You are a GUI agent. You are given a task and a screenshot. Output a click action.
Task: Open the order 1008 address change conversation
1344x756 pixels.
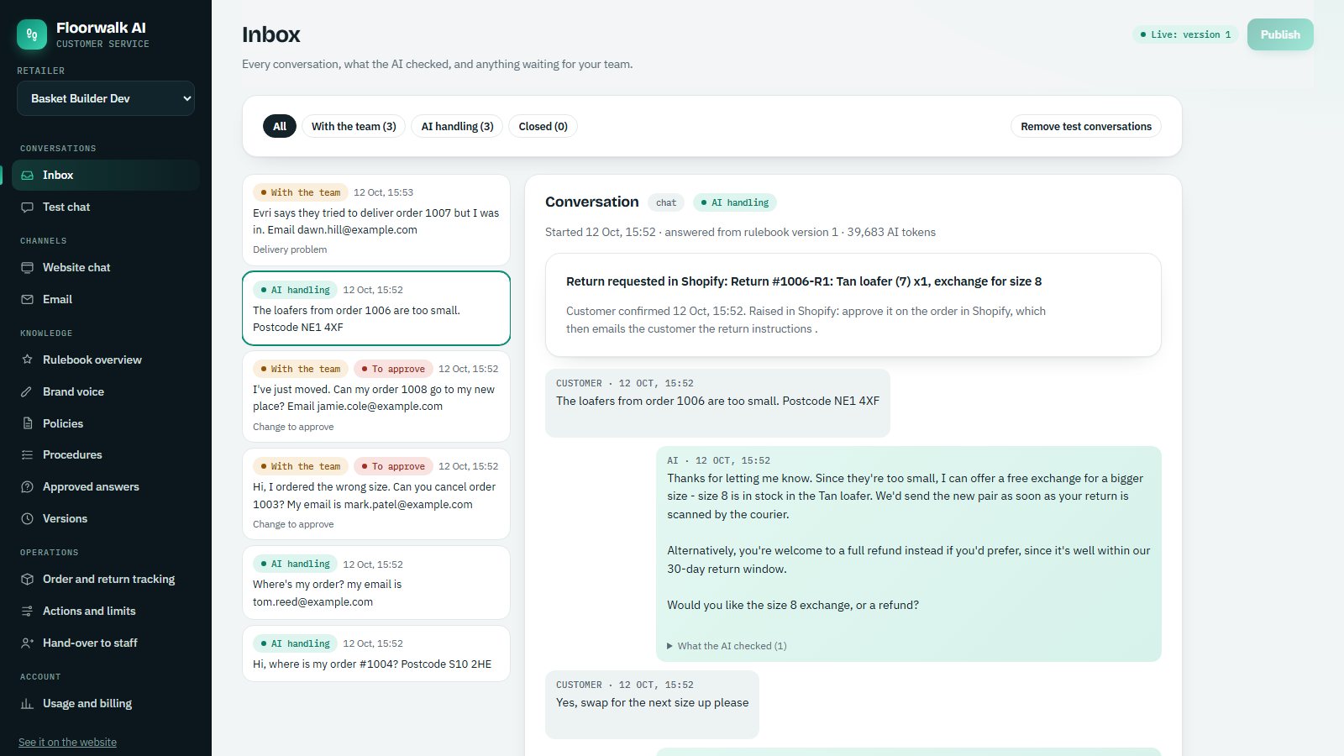[376, 396]
